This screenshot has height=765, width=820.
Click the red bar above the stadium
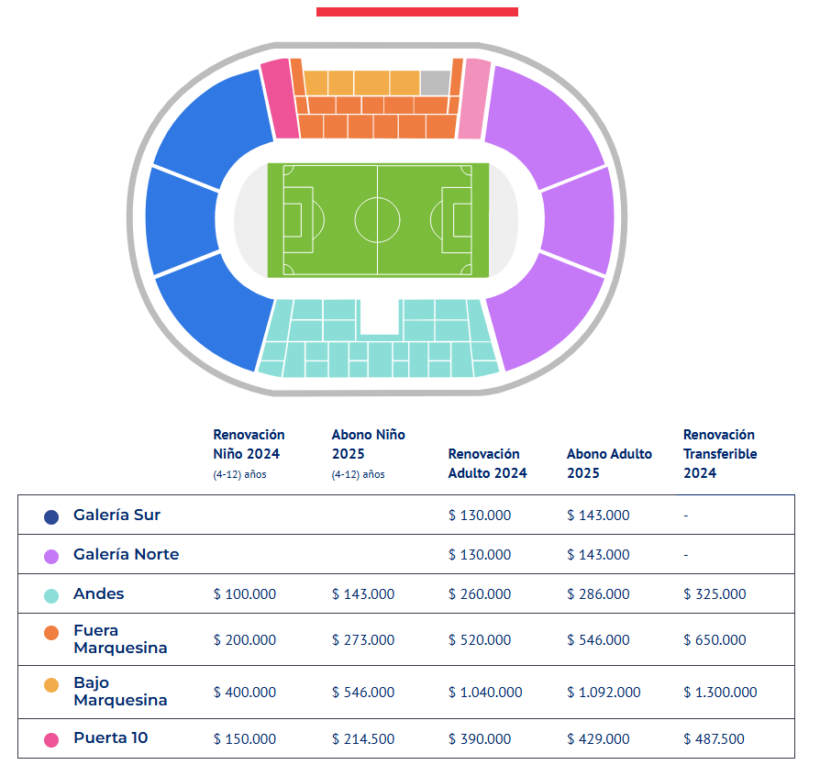click(416, 12)
